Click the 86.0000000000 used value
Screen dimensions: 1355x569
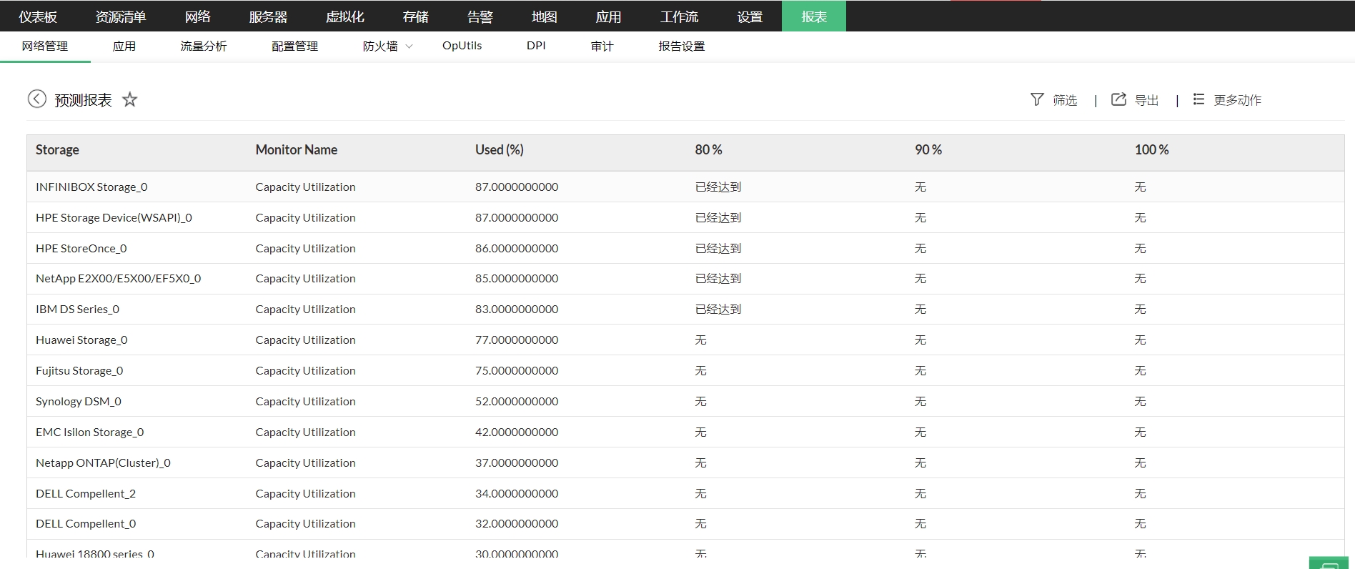(x=517, y=249)
